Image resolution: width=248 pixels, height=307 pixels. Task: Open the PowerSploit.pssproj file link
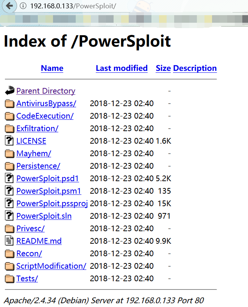click(x=52, y=204)
